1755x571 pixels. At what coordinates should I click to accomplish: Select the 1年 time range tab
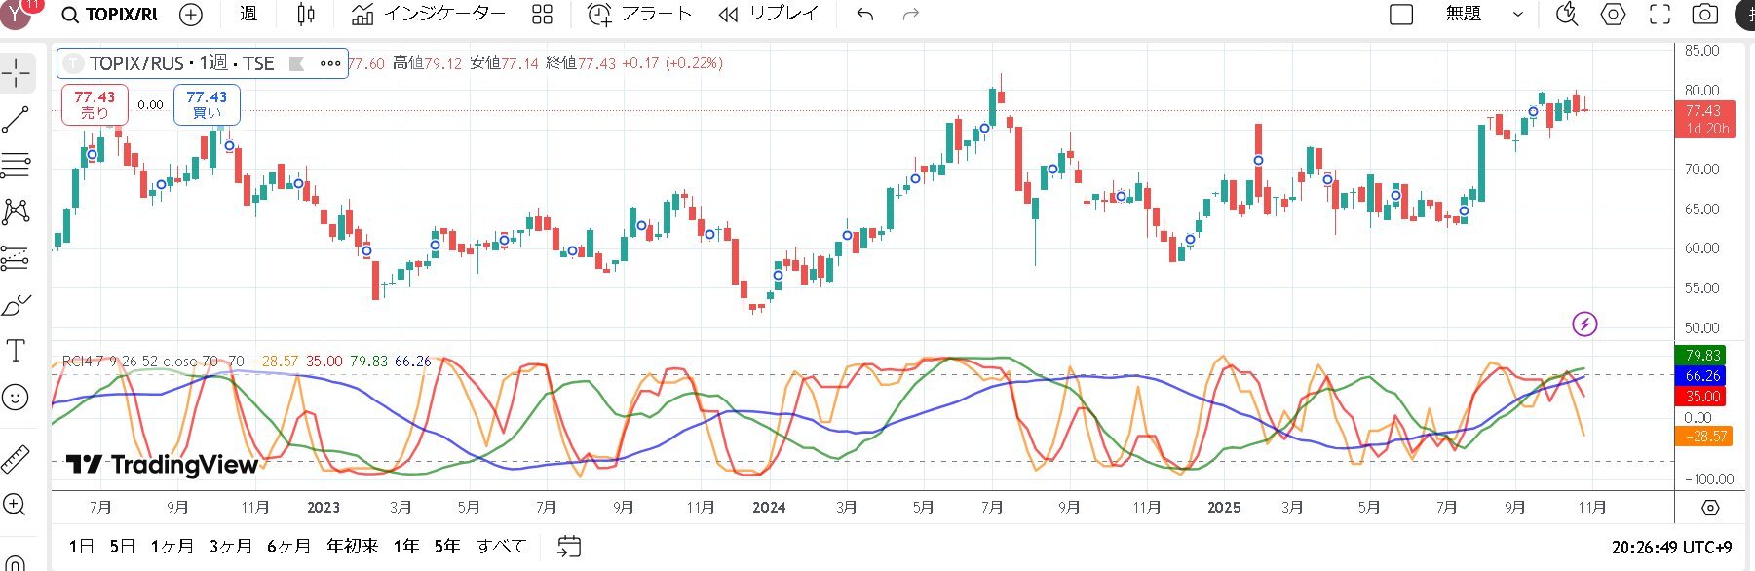pyautogui.click(x=406, y=546)
